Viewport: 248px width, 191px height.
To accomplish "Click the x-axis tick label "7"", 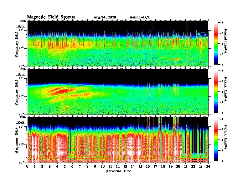I will click(x=80, y=166).
